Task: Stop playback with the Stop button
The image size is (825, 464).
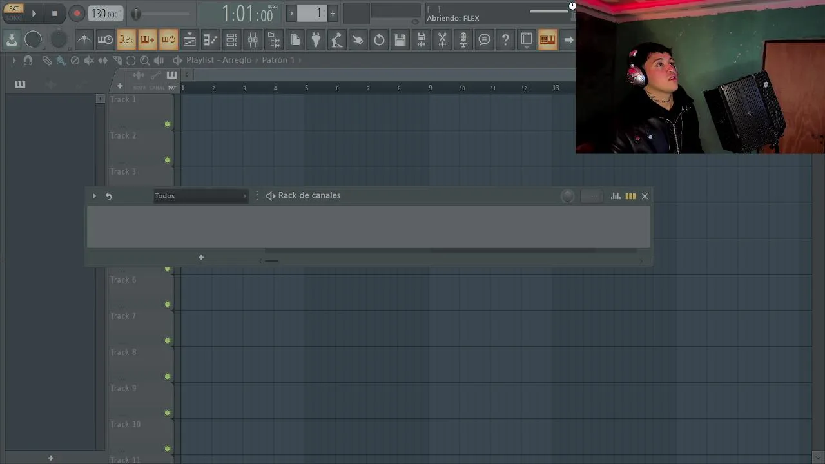Action: 55,14
